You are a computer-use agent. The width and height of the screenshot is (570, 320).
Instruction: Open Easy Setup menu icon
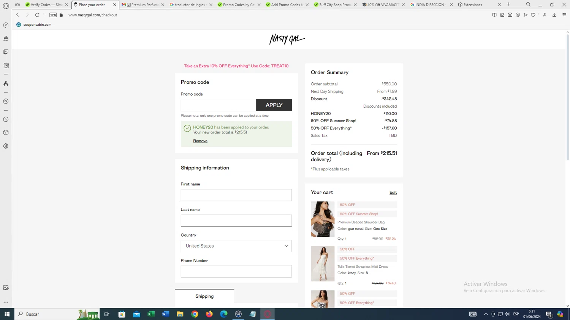pyautogui.click(x=564, y=15)
